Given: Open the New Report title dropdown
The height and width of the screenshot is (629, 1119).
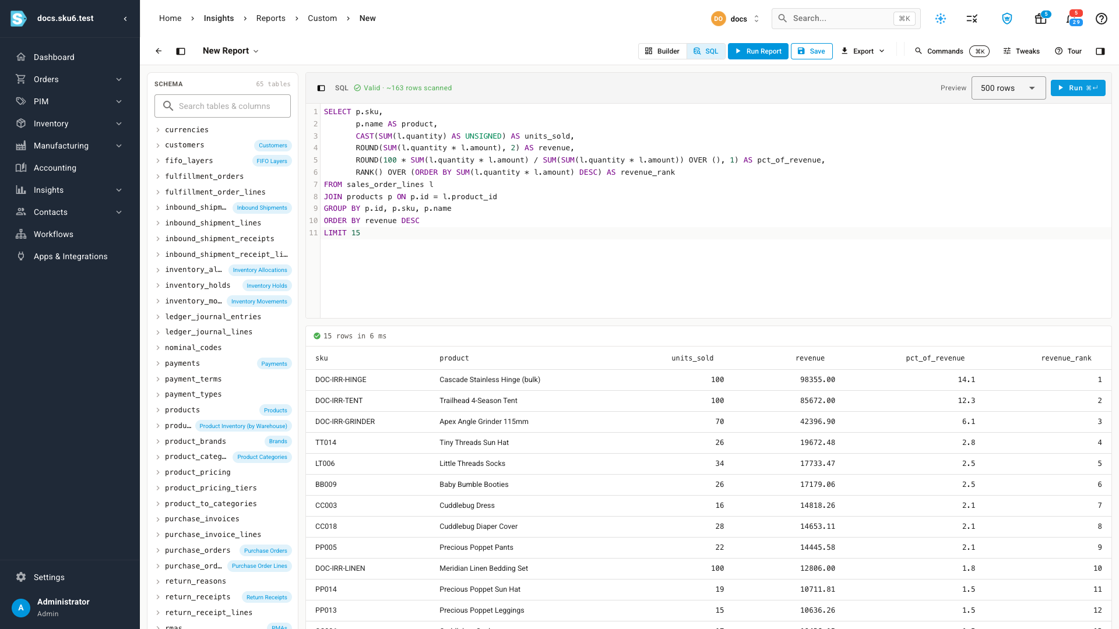Looking at the screenshot, I should click(x=231, y=51).
